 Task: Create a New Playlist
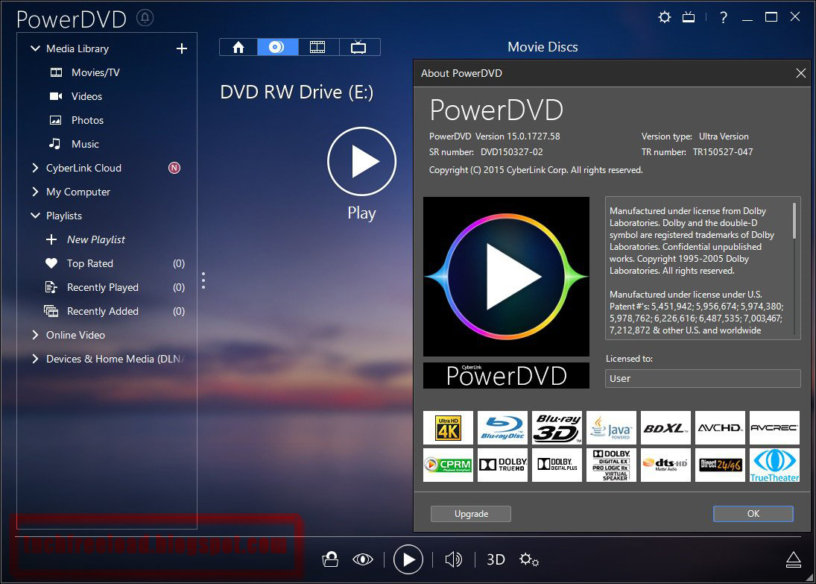(x=95, y=239)
